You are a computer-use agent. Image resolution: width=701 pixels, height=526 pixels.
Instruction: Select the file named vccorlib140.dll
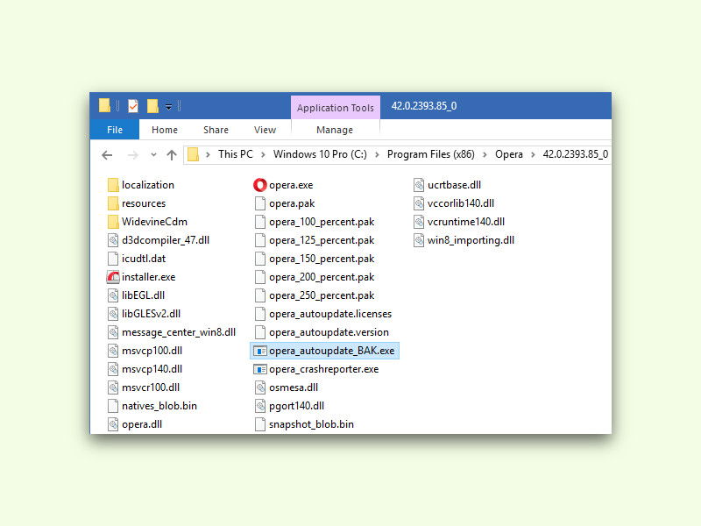pyautogui.click(x=454, y=203)
